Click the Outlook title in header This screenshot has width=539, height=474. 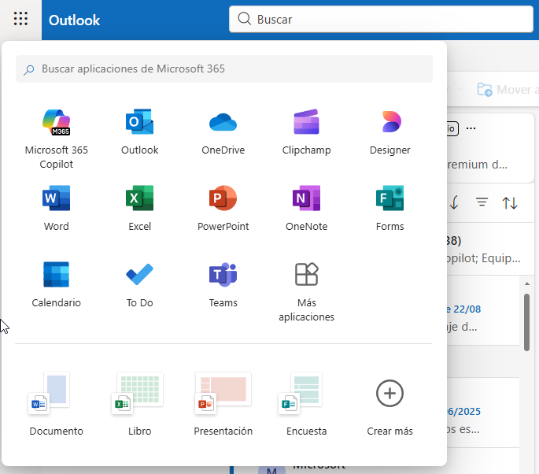pyautogui.click(x=74, y=20)
